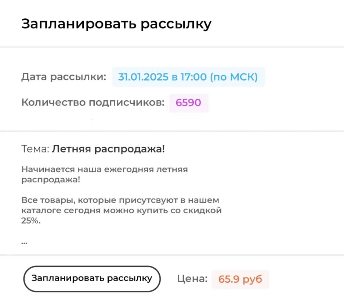
Task: Expand the message via the ellipsis
Action: point(24,242)
